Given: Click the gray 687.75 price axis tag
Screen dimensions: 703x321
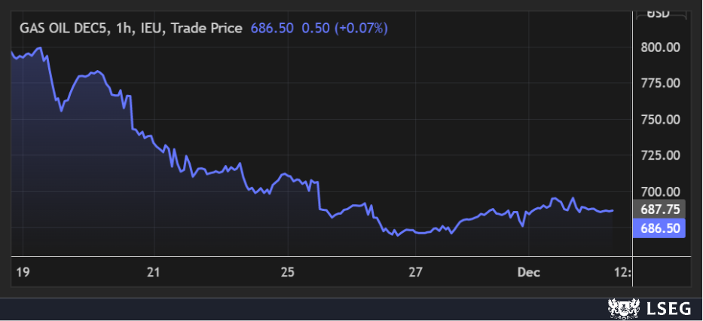Looking at the screenshot, I should (660, 209).
